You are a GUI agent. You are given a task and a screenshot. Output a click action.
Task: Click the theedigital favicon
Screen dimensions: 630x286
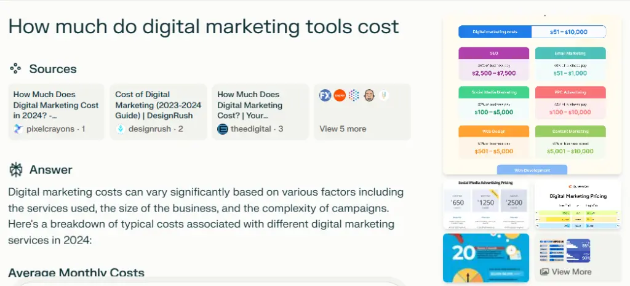pos(223,129)
